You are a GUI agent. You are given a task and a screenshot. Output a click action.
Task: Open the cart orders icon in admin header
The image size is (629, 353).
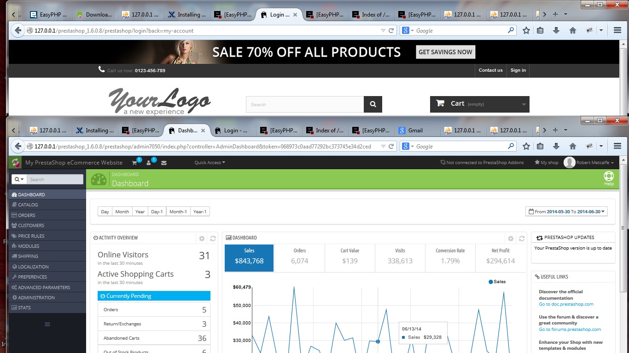tap(134, 162)
